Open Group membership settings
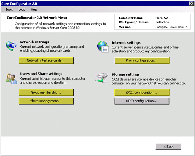This screenshot has width=195, height=156. point(46,92)
